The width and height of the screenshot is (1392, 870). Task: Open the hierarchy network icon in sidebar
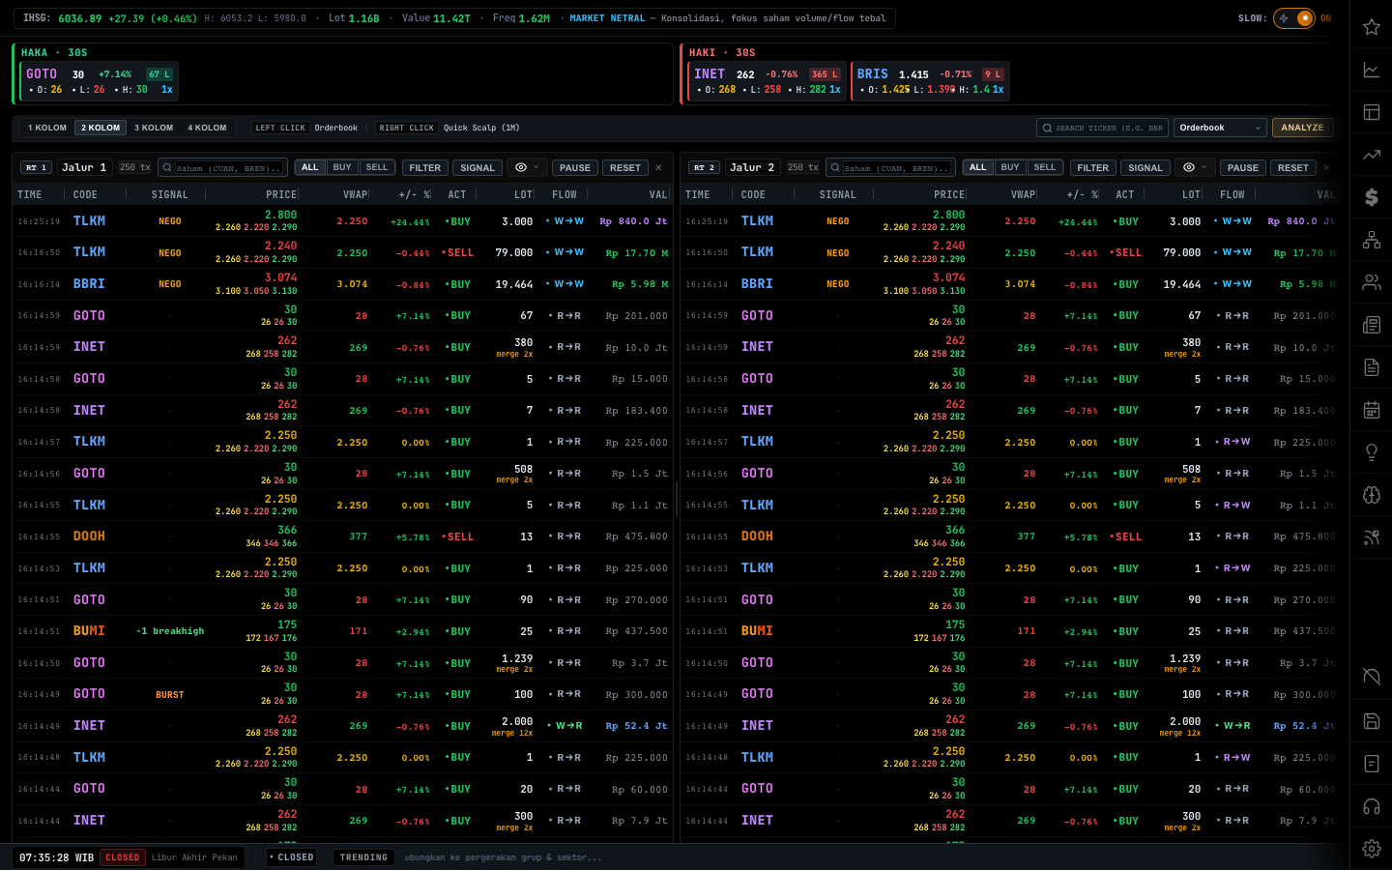(1371, 240)
